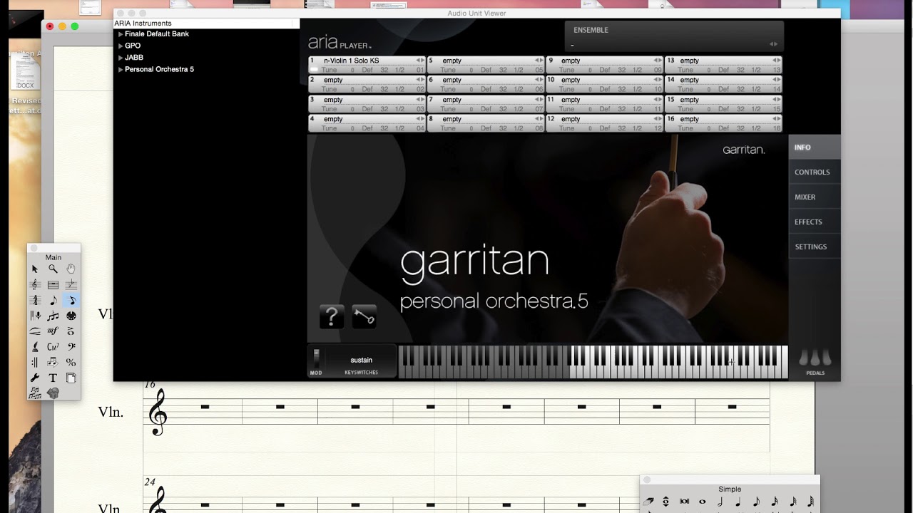The width and height of the screenshot is (913, 513).
Task: Switch to the EFFECTS tab
Action: tap(815, 222)
